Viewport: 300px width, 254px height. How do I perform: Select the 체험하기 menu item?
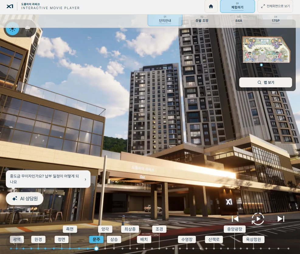[x=237, y=6]
